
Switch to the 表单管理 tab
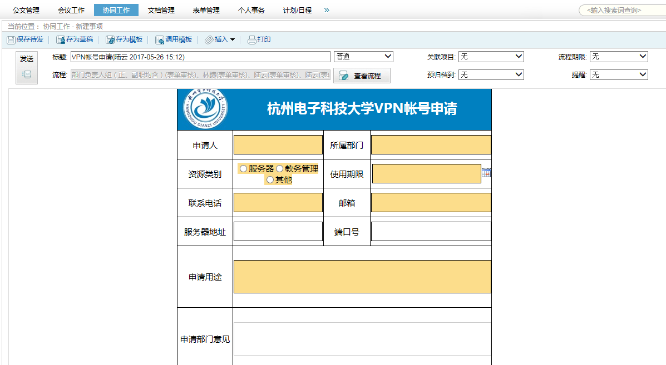206,10
